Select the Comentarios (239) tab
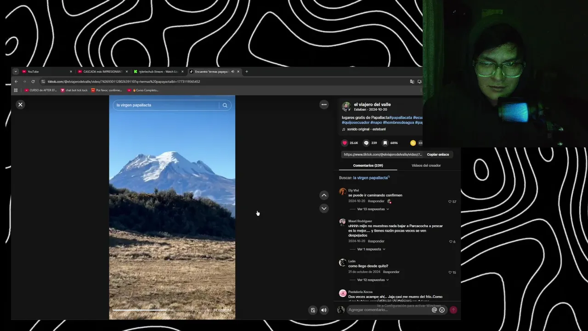This screenshot has width=588, height=331. [x=368, y=165]
